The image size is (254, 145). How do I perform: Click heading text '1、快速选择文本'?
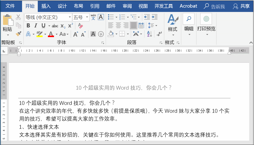click(x=39, y=127)
